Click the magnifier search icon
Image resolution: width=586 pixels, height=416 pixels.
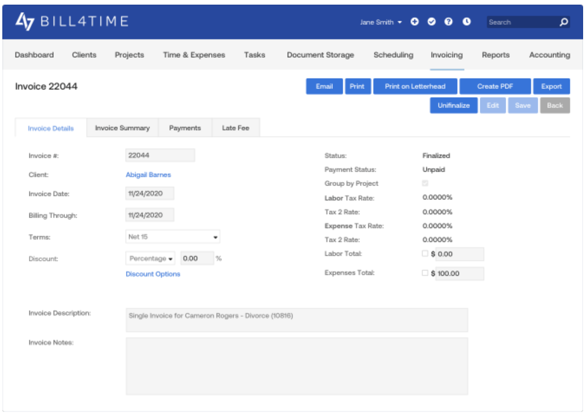(563, 22)
